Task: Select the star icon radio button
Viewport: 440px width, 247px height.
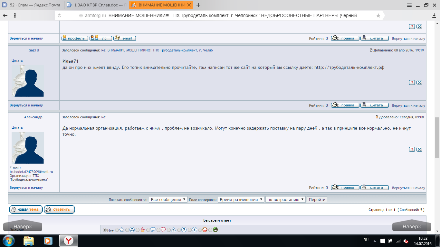Action: (117, 230)
